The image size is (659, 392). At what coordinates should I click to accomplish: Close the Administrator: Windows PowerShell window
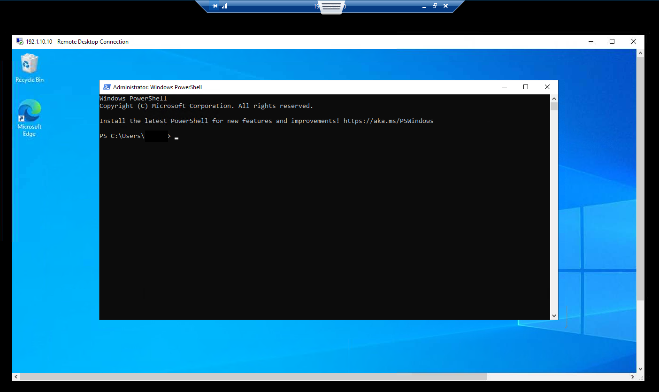[x=547, y=87]
